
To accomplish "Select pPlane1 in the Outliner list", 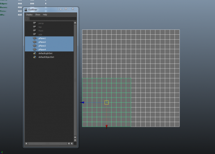I will tap(49, 38).
